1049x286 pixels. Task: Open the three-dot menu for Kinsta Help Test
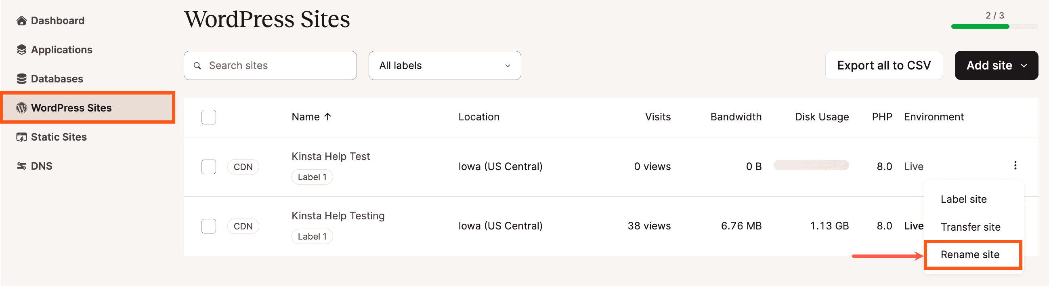point(1015,165)
